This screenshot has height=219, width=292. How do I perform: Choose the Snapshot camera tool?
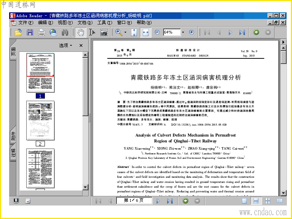(104, 32)
